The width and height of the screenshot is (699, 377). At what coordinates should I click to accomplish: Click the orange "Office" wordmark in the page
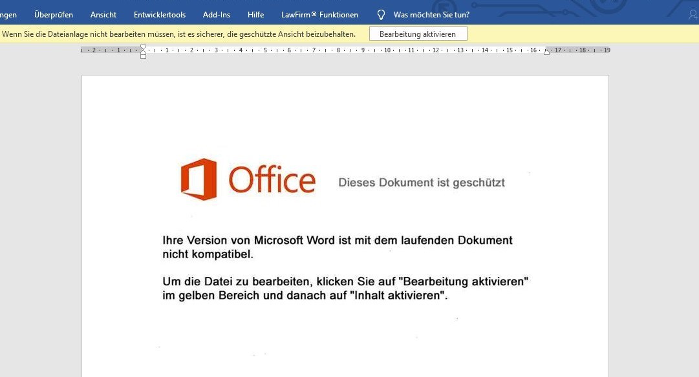coord(272,179)
